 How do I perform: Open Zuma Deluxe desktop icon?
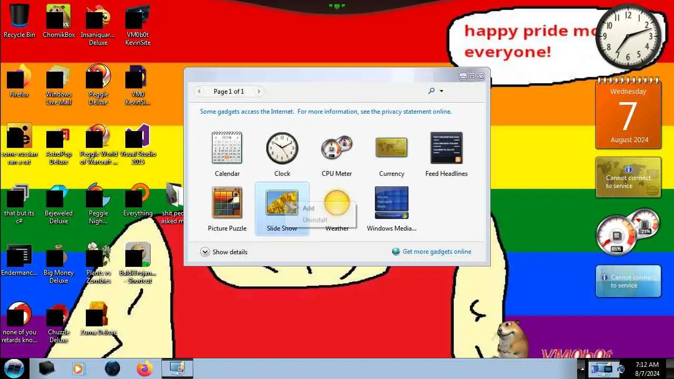(x=98, y=319)
